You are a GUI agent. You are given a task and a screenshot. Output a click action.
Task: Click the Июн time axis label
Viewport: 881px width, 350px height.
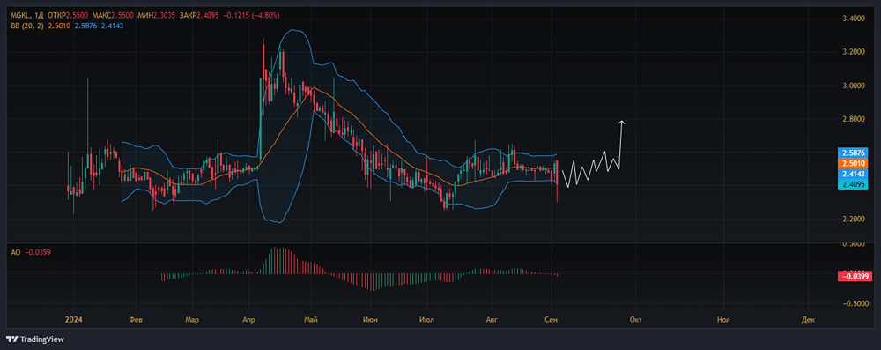pos(370,319)
